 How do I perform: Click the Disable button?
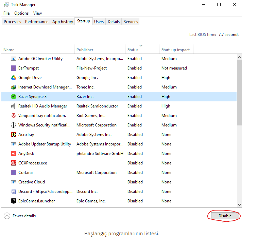[x=225, y=216]
